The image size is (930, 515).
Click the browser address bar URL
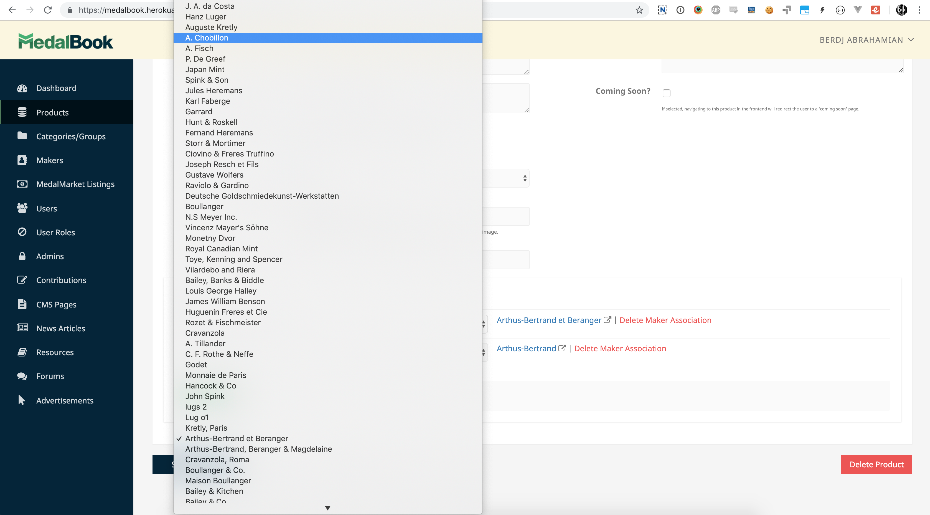(x=126, y=10)
